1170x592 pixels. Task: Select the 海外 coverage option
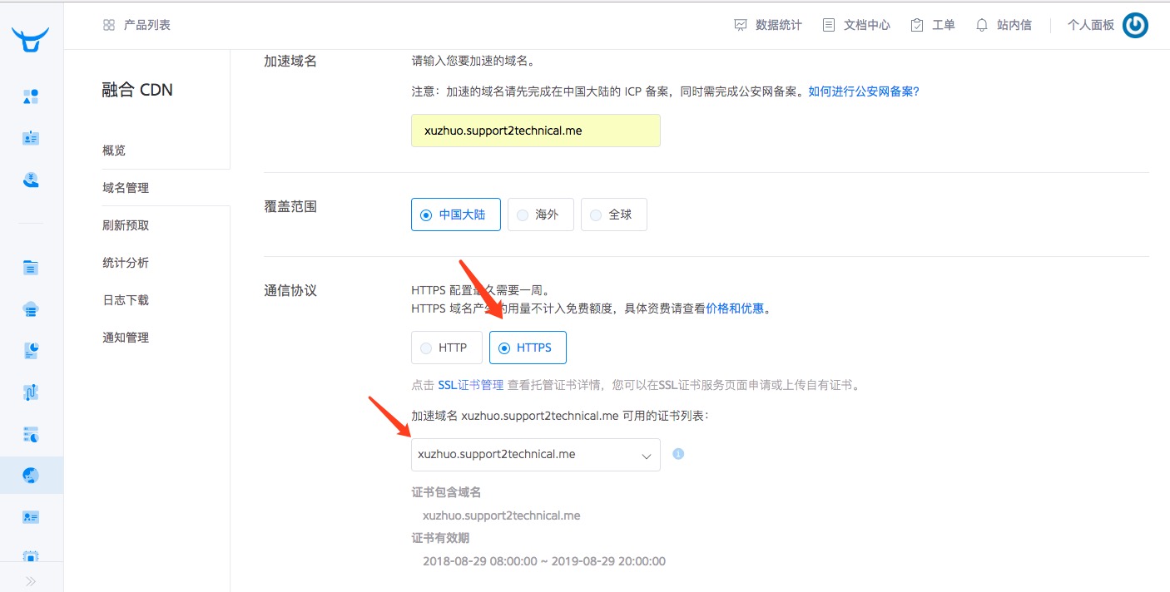pos(540,214)
